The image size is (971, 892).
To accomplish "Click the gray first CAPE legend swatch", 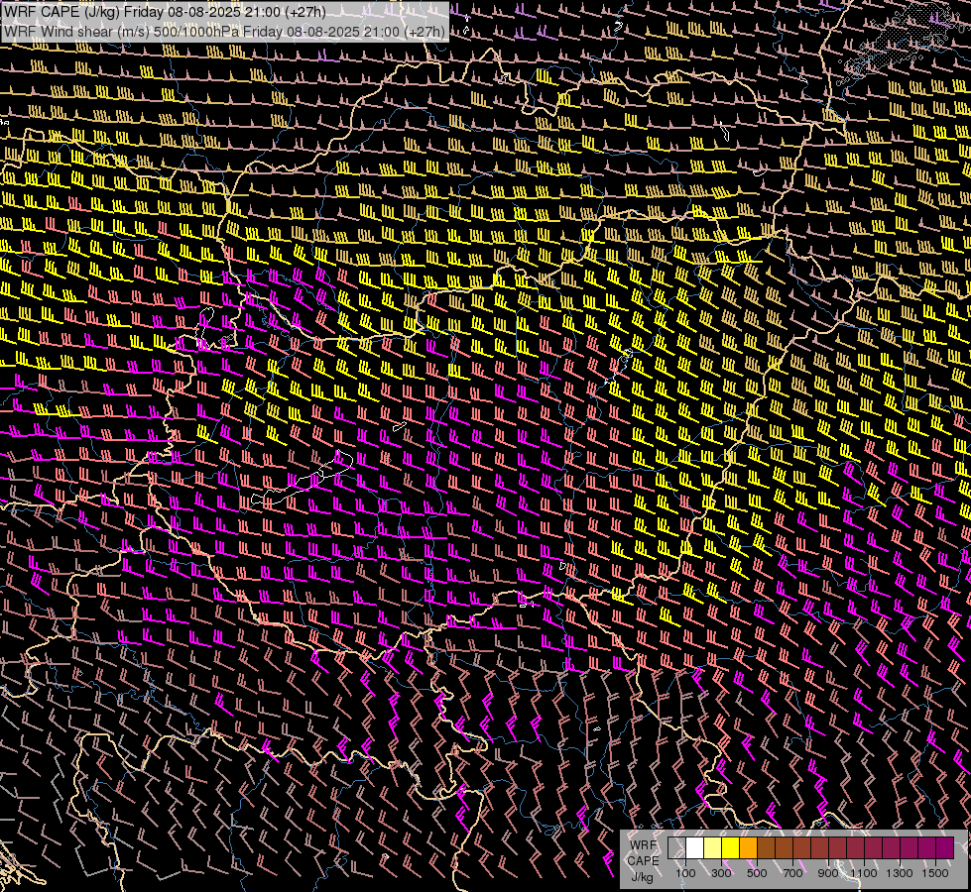I will pyautogui.click(x=676, y=847).
